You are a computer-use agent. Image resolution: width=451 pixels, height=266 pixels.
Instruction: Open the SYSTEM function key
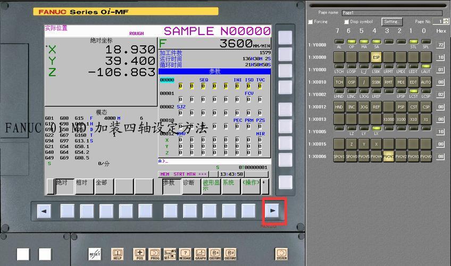point(281,254)
